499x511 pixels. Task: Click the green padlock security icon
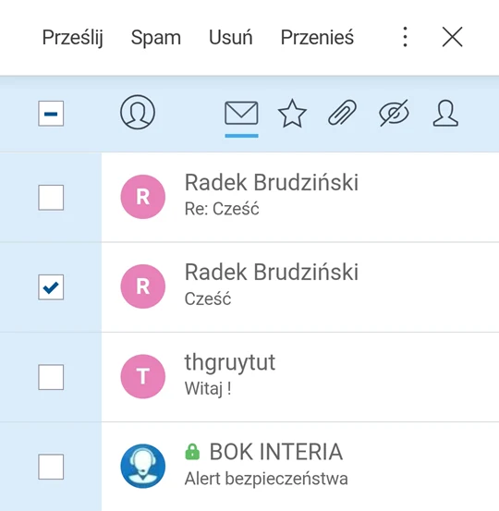click(192, 452)
